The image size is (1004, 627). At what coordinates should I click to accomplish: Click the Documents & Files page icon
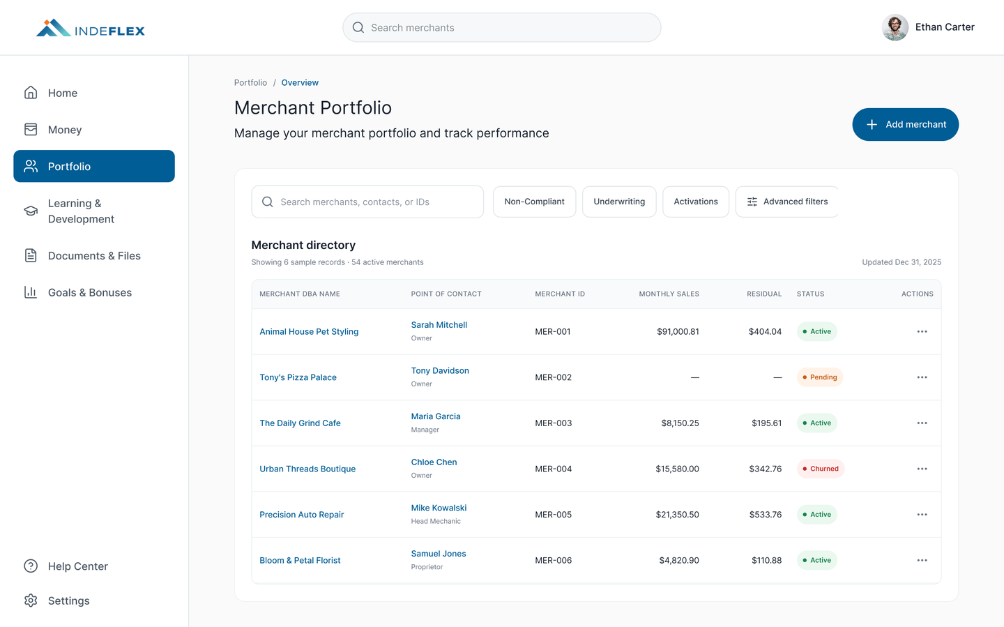coord(31,255)
